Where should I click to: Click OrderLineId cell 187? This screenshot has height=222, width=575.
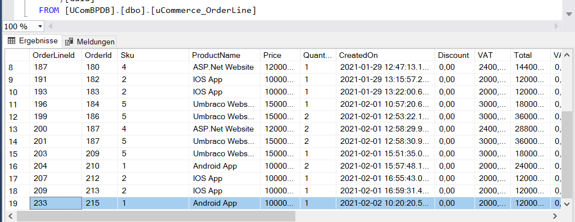click(56, 67)
